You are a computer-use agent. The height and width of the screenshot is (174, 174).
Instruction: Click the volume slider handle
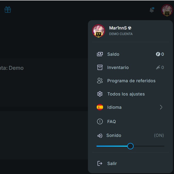[130, 146]
